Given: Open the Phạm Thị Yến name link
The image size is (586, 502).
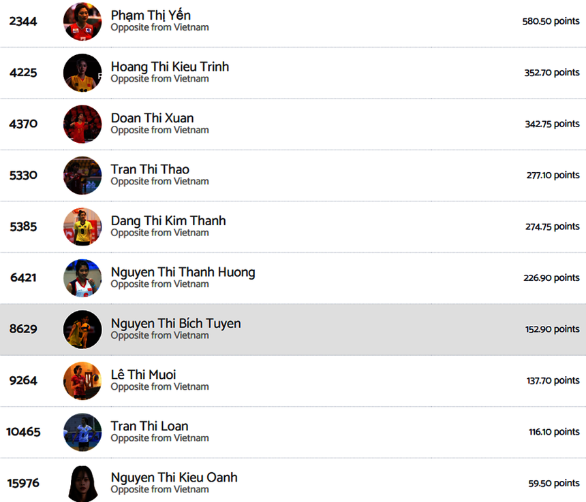Looking at the screenshot, I should [151, 16].
